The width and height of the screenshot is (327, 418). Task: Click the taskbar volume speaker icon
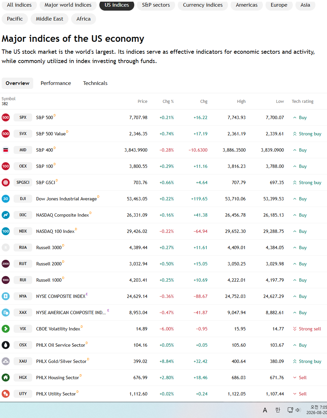pyautogui.click(x=298, y=410)
